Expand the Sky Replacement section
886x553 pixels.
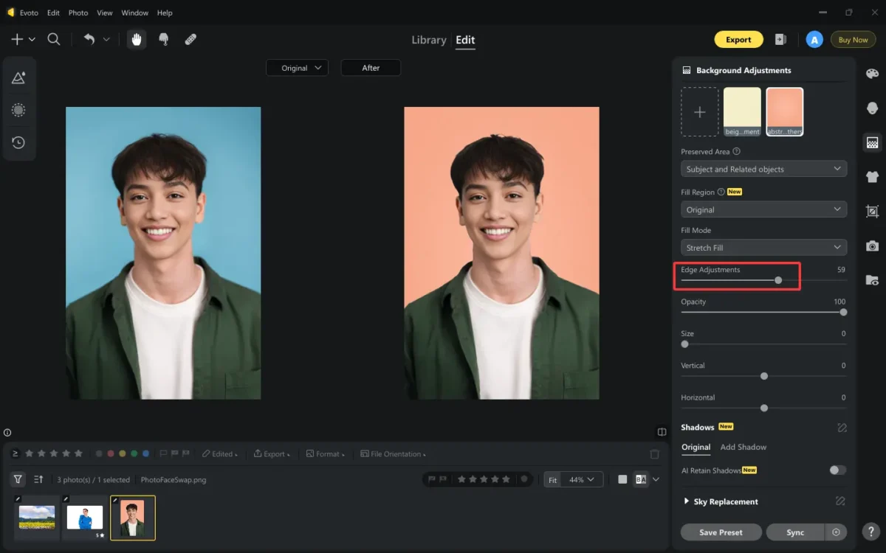(687, 501)
